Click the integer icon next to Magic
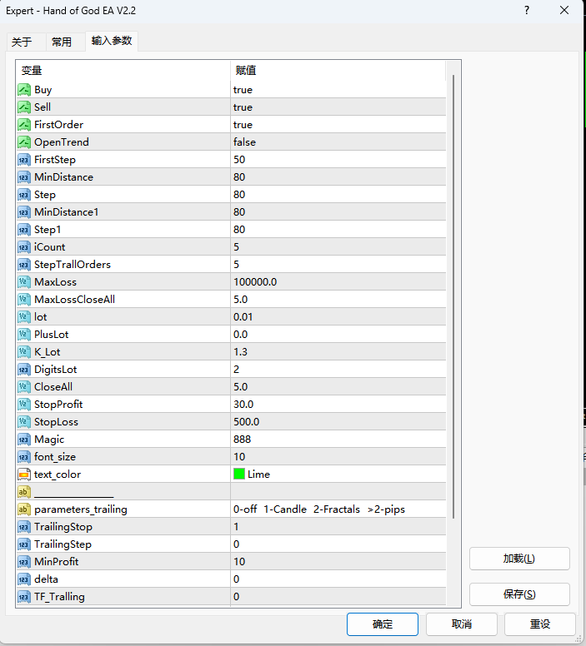This screenshot has height=646, width=586. tap(24, 440)
